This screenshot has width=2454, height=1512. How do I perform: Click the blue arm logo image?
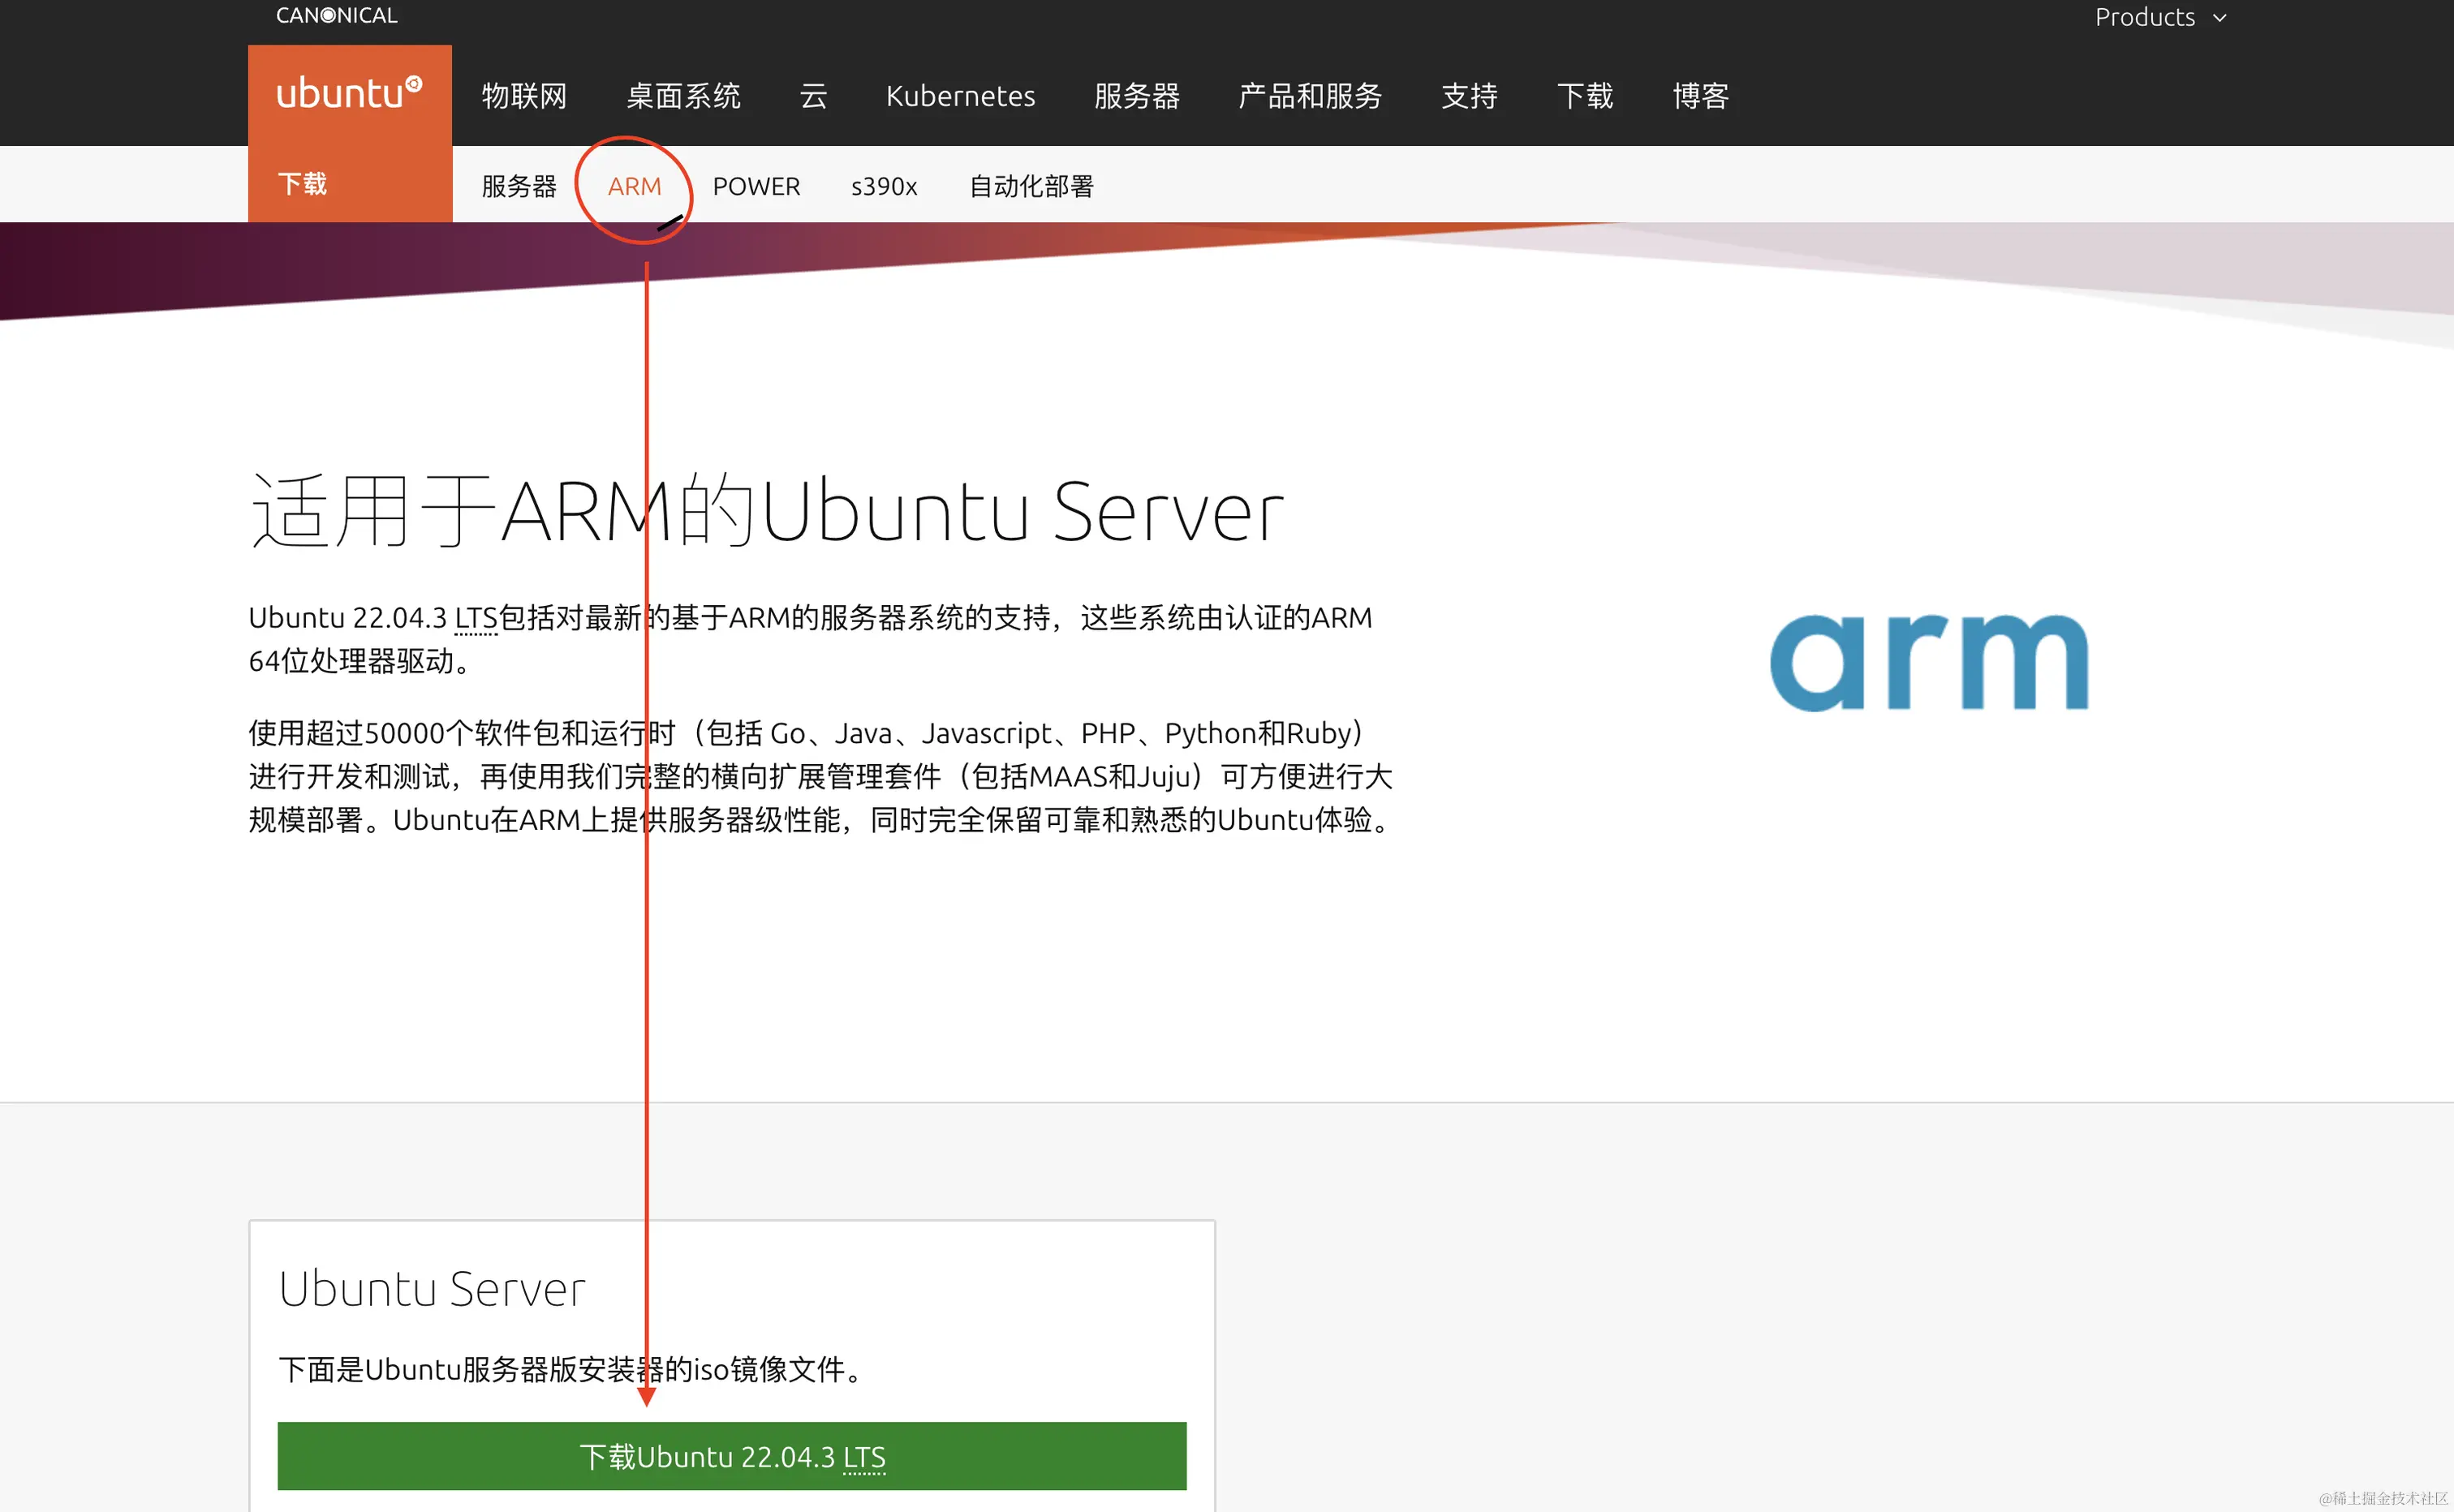[1929, 661]
